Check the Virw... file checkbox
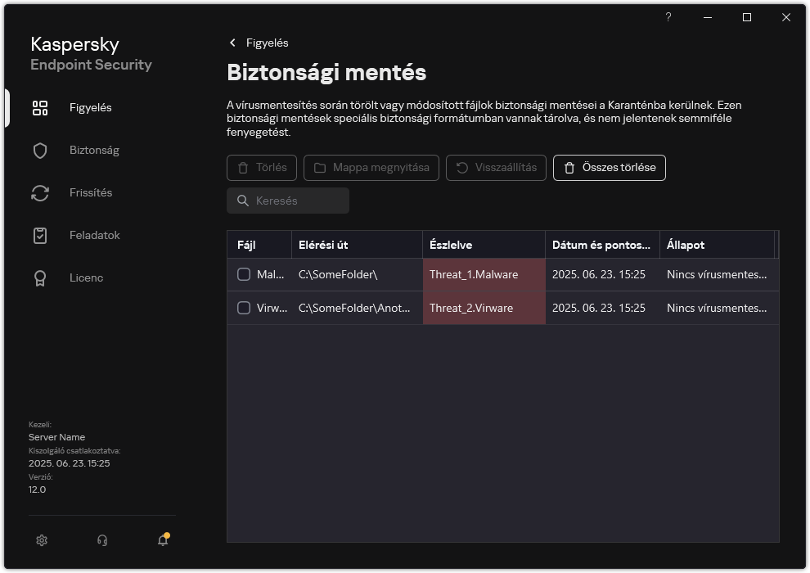Viewport: 810px width, 573px height. coord(243,308)
